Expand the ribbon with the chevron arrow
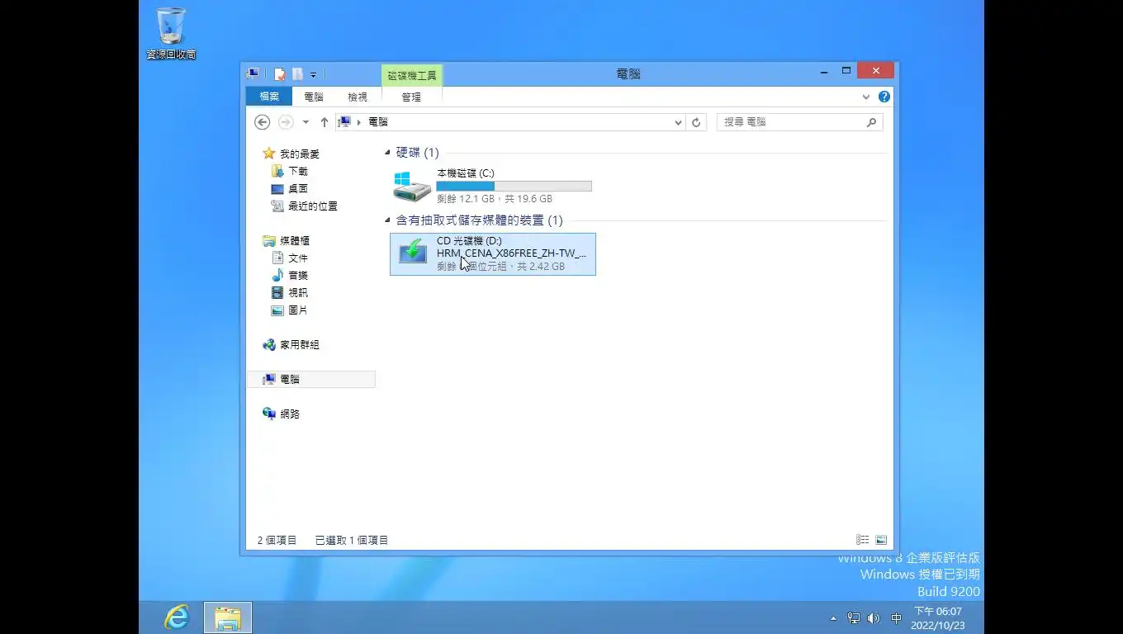 coord(866,97)
